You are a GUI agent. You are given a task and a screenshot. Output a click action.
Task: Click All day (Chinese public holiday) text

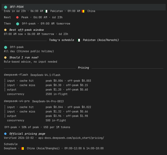(x=29, y=51)
